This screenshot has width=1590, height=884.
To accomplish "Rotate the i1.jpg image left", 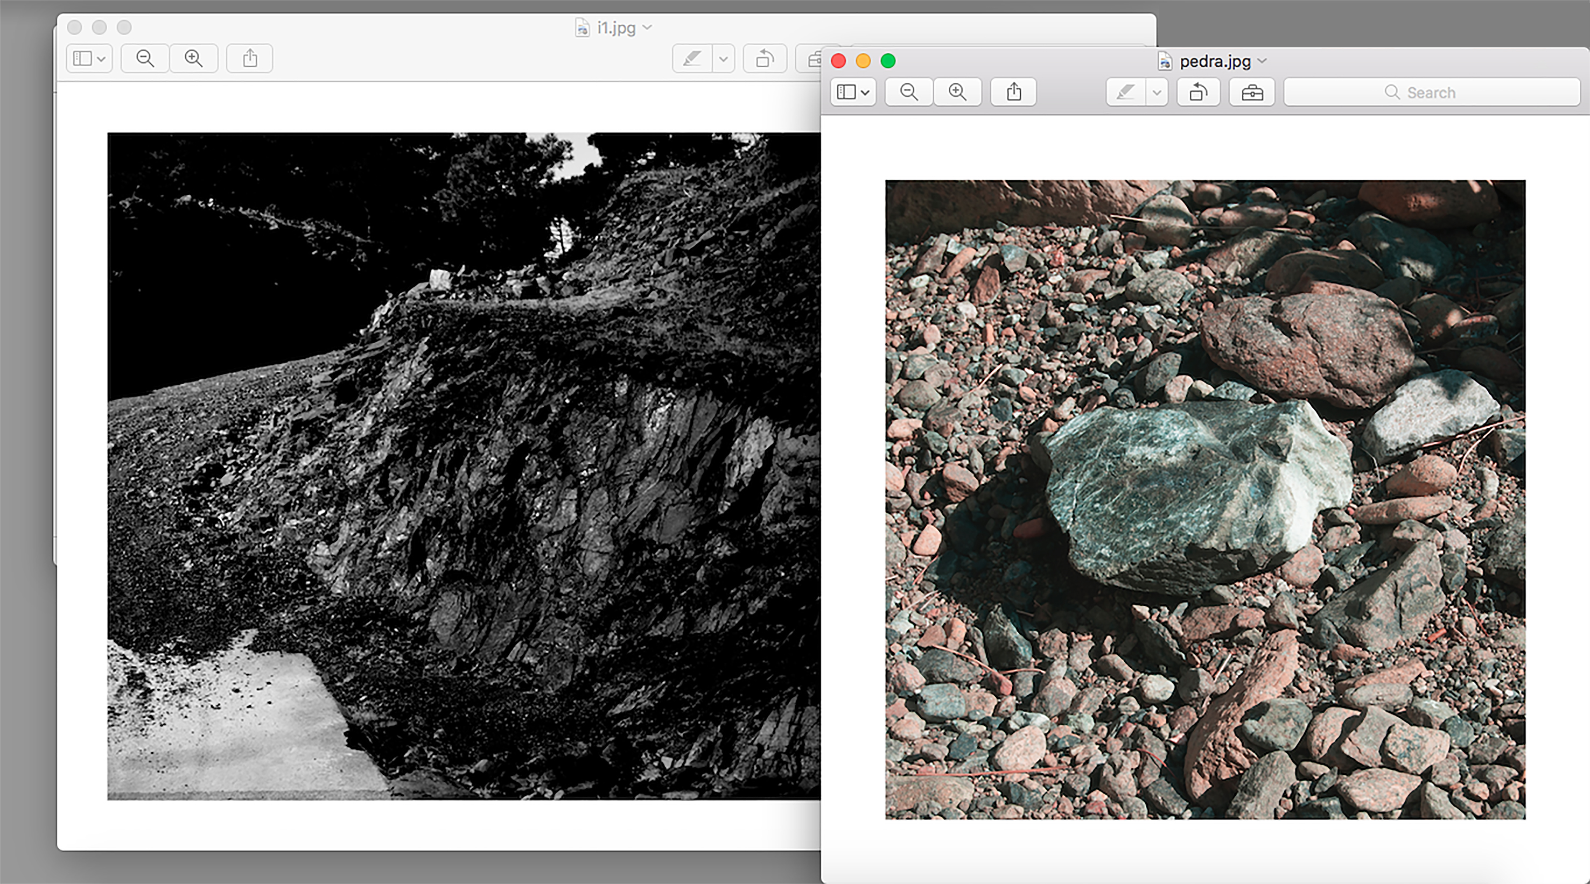I will (x=765, y=59).
